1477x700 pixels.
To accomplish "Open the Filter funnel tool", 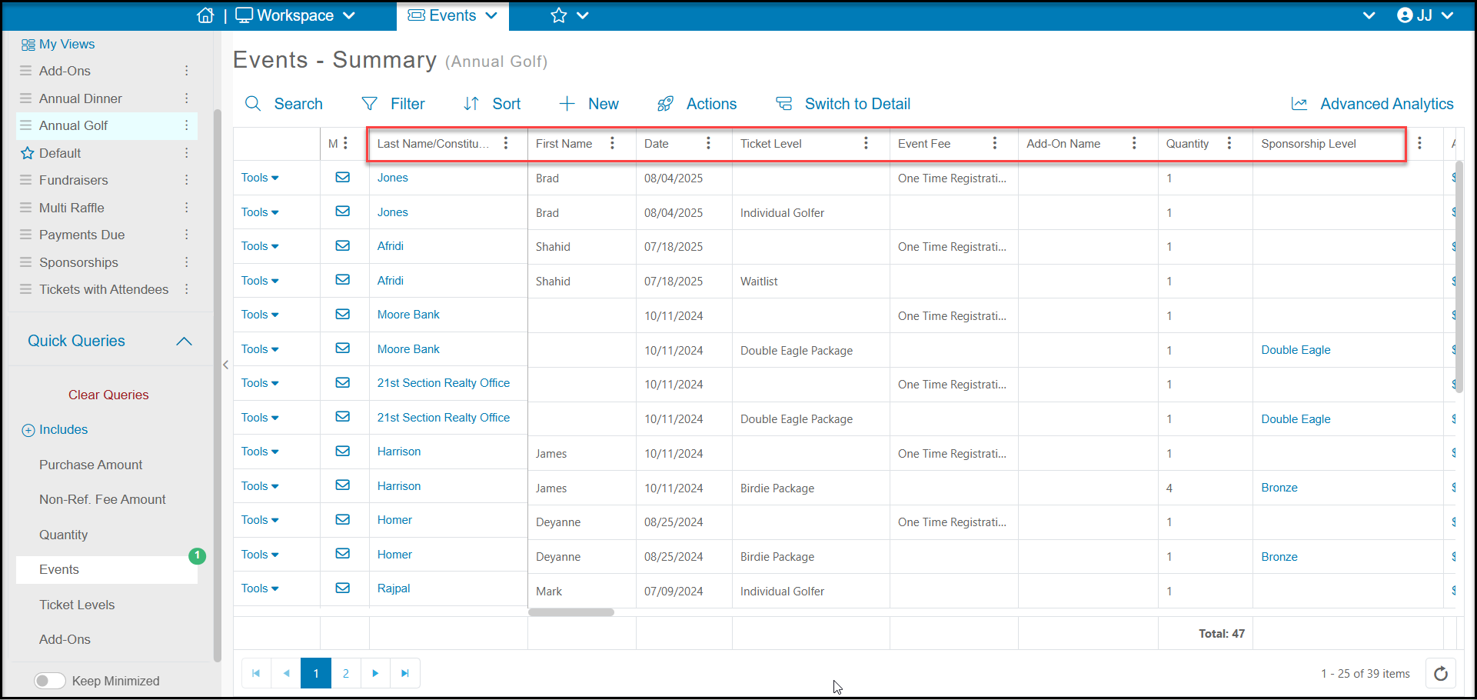I will [x=393, y=104].
